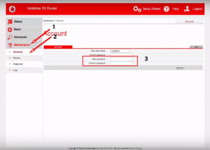Focus the New user name field
210x150 pixels.
click(120, 51)
